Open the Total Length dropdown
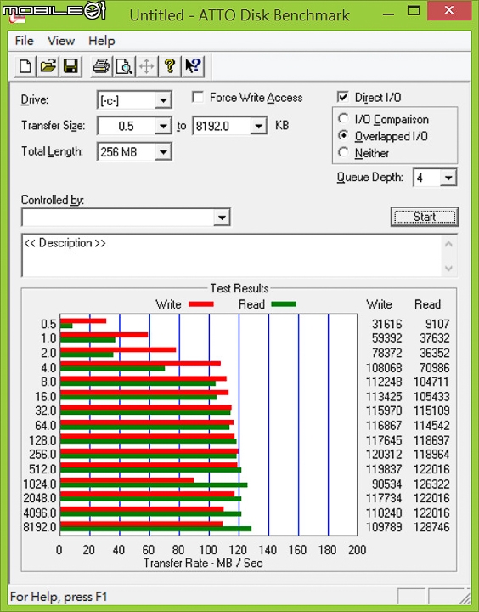 (163, 152)
